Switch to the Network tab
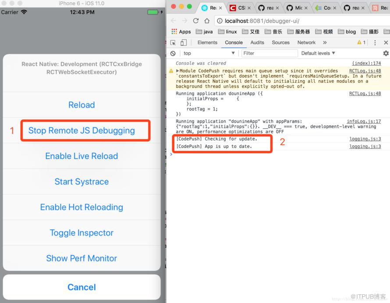 coord(306,42)
